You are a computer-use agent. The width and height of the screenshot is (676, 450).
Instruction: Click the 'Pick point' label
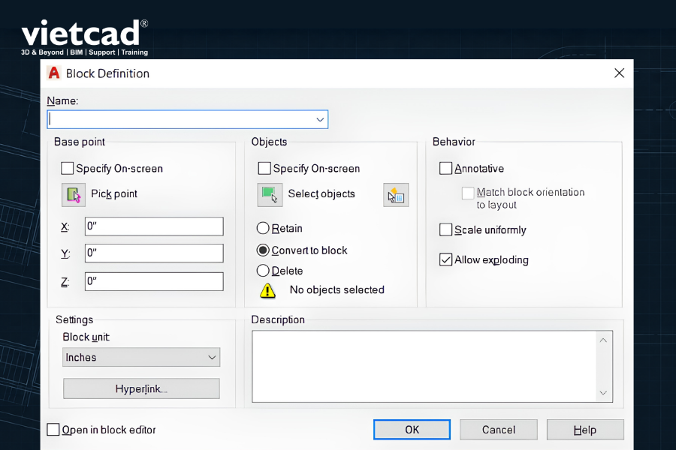tap(114, 194)
